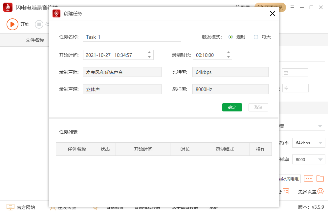This screenshot has width=328, height=213.
Task: Open the orange output folder icon
Action: tap(320, 178)
